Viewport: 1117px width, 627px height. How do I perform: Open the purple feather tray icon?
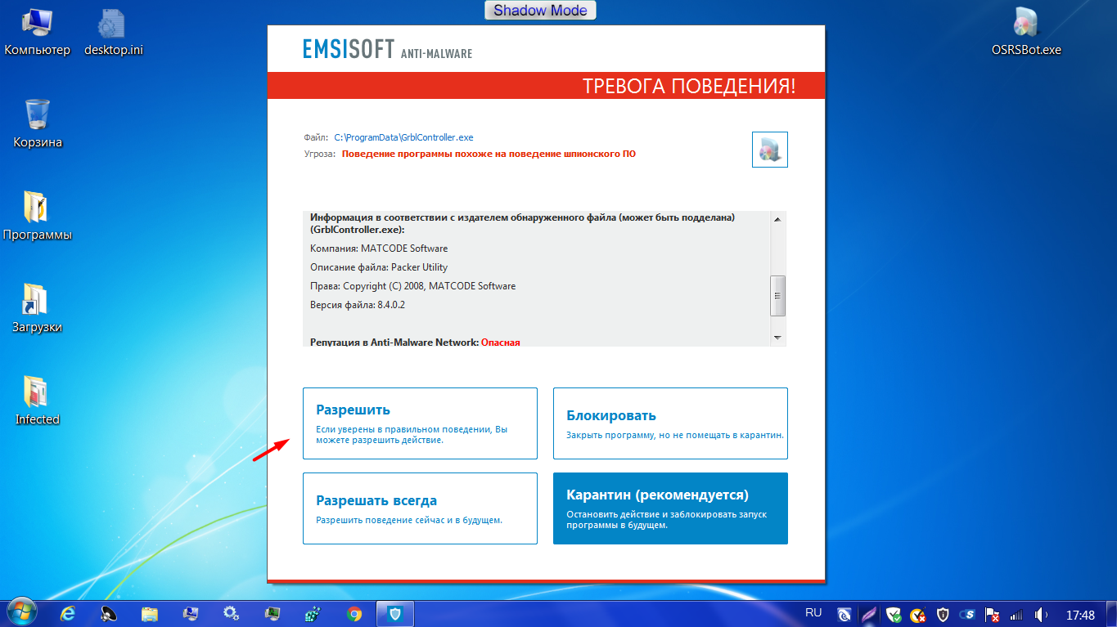(x=869, y=614)
